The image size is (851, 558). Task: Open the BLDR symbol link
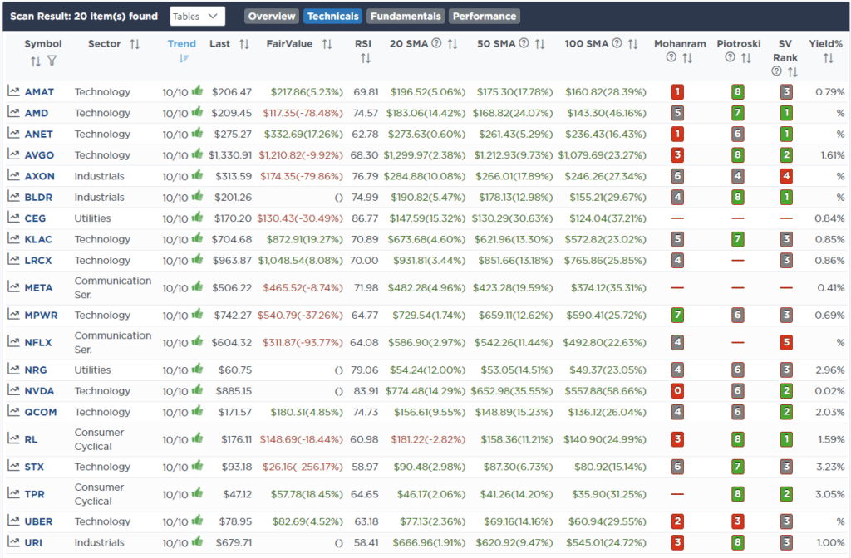[38, 198]
